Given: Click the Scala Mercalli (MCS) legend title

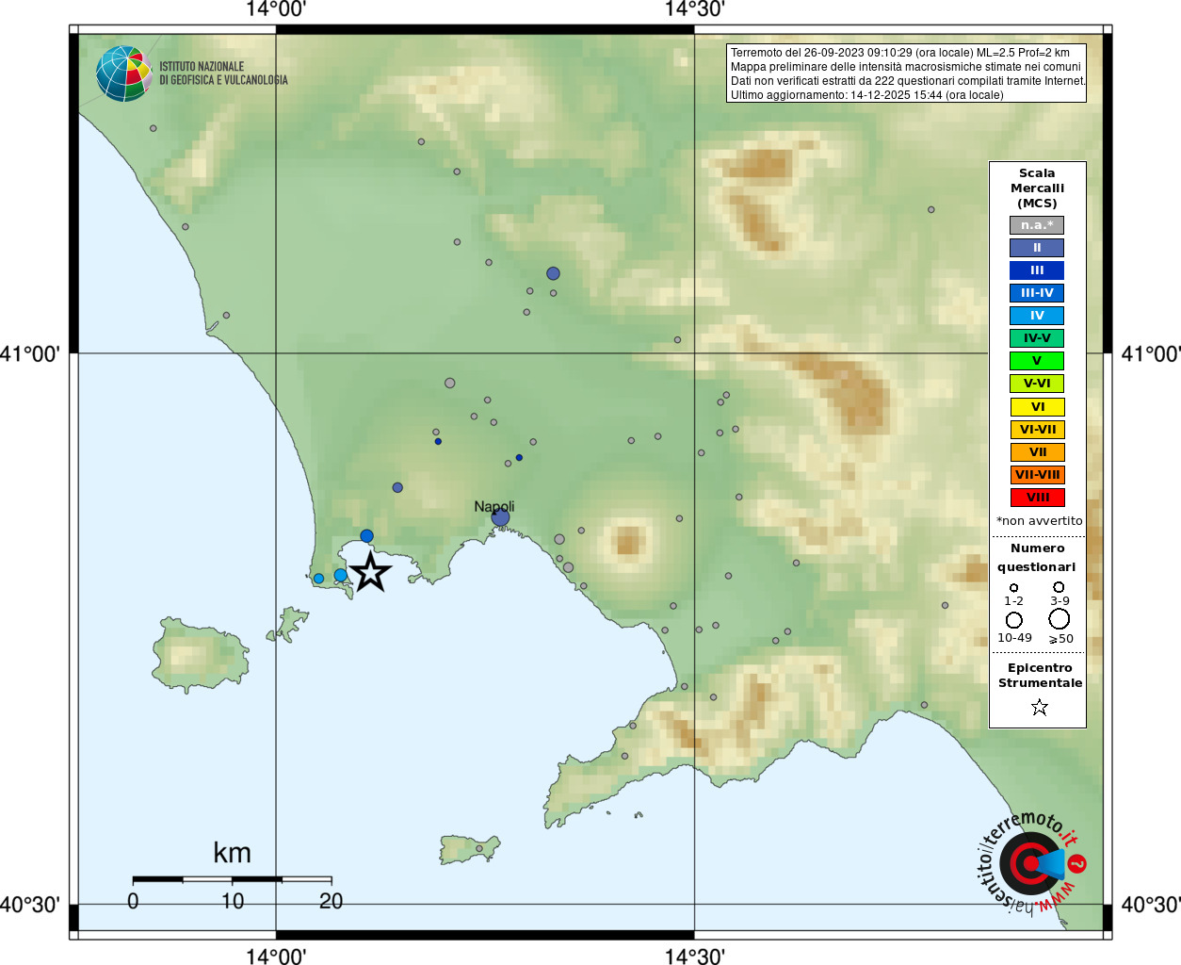Looking at the screenshot, I should tap(1037, 188).
